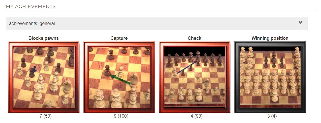Select the 7 (50) score under Blocks pawns
The height and width of the screenshot is (123, 321).
pos(46,116)
